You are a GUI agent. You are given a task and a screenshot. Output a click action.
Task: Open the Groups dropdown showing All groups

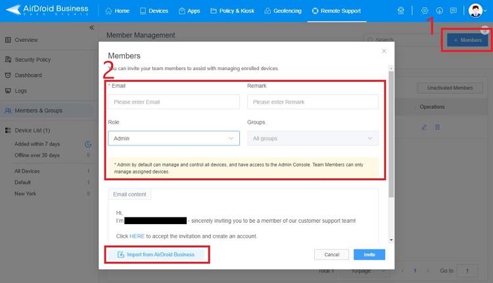click(312, 138)
